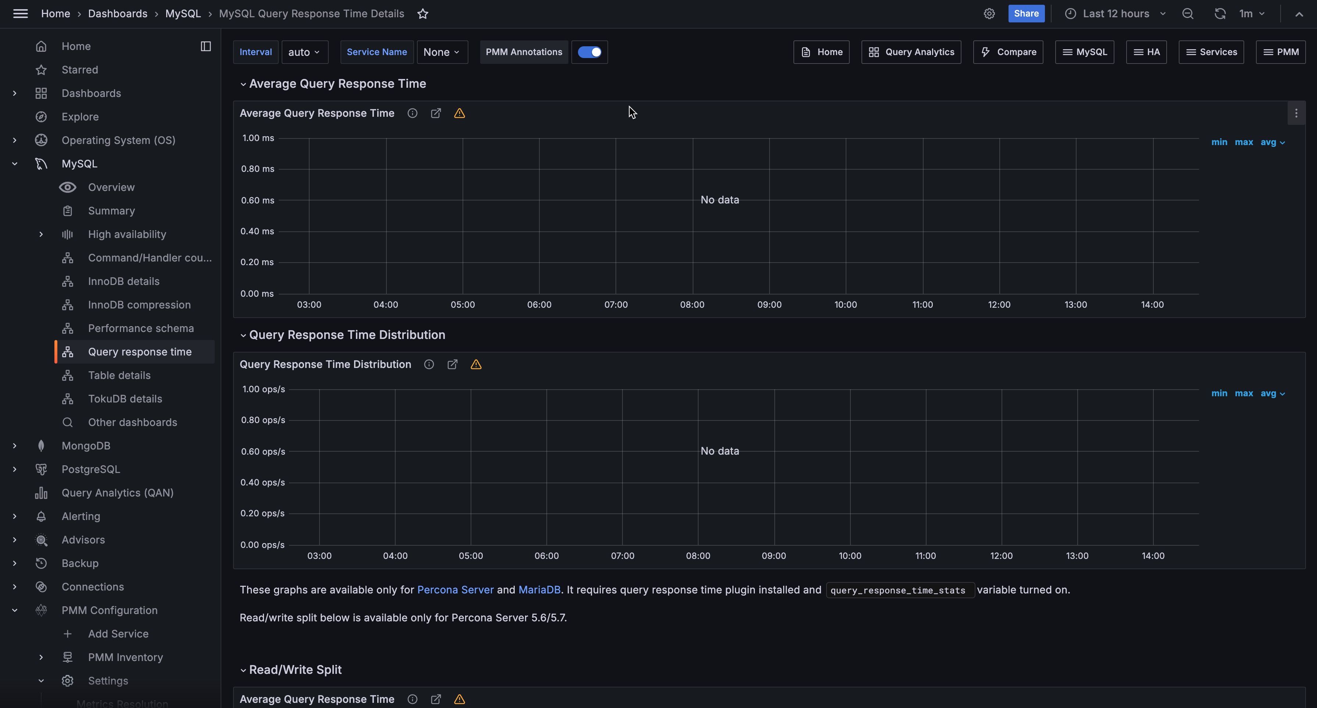Dock the sidebar menu using the panel icon
1317x708 pixels.
206,46
